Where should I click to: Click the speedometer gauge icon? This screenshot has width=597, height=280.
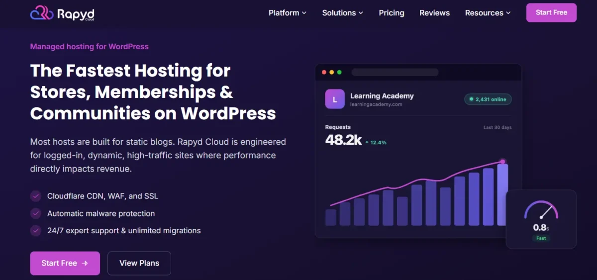coord(541,210)
